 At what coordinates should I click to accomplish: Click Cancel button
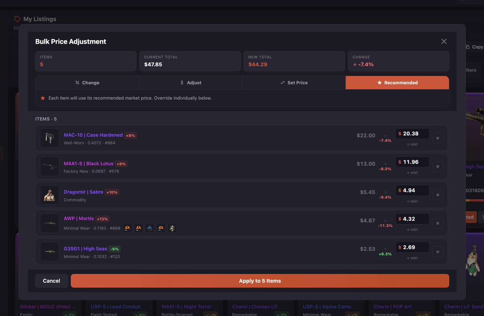[51, 281]
